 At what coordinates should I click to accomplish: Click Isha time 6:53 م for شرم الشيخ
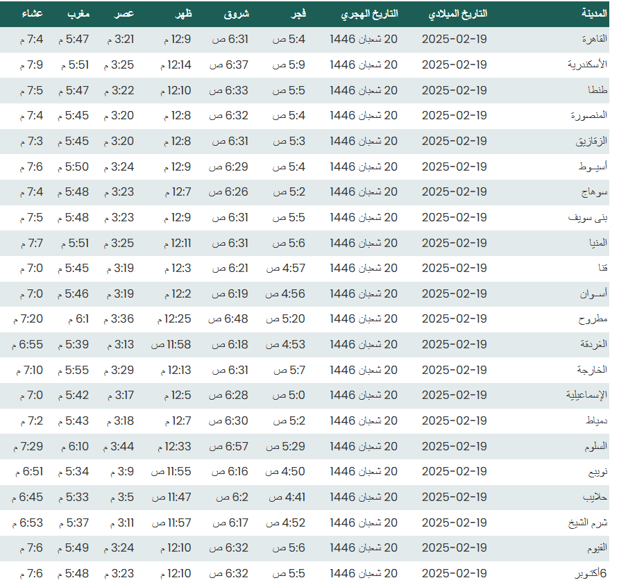[x=28, y=523]
